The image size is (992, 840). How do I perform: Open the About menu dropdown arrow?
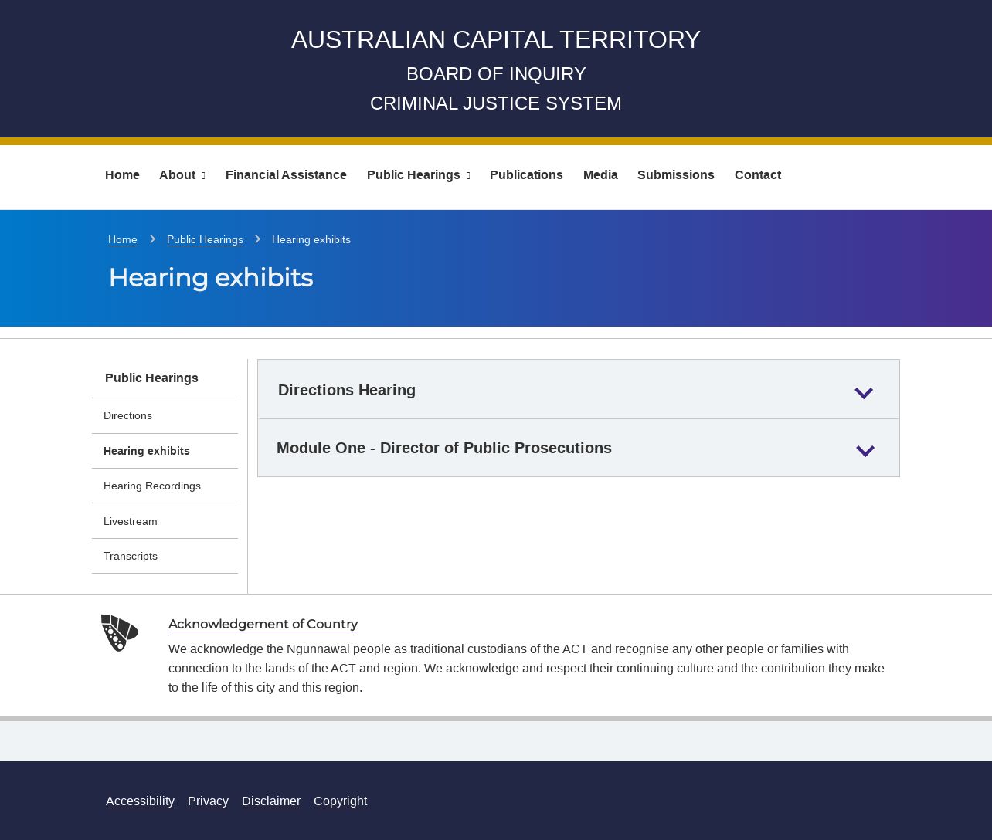coord(203,176)
